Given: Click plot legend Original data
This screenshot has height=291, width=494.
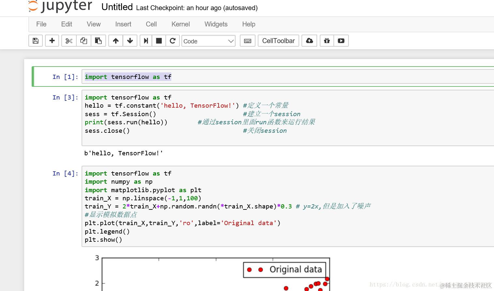Looking at the screenshot, I should point(285,269).
